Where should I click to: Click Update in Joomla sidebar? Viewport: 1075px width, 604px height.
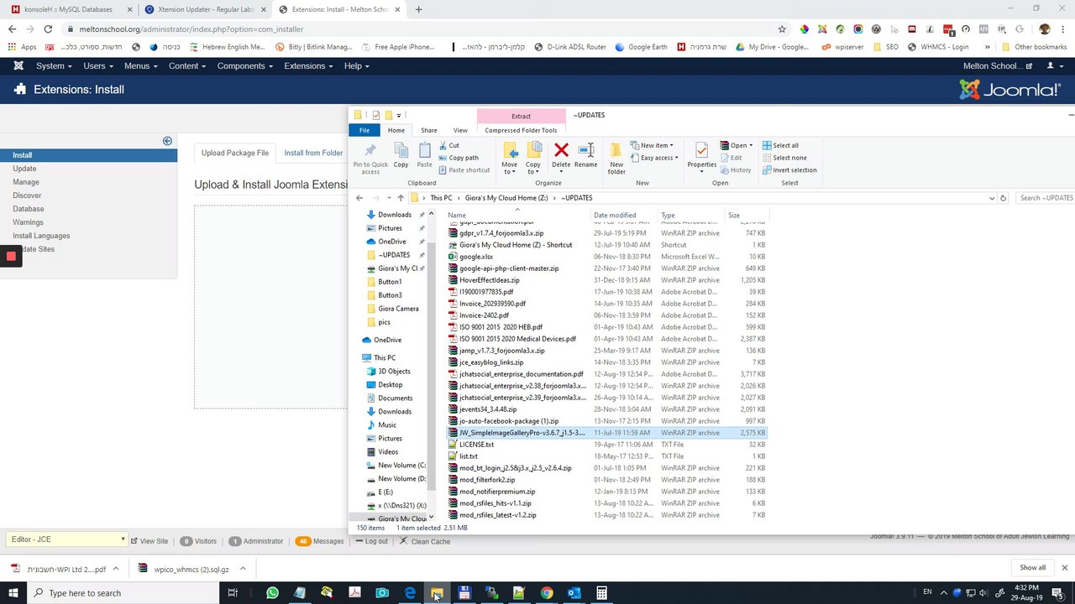tap(24, 169)
